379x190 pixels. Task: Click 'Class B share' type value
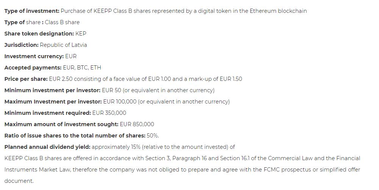[62, 22]
